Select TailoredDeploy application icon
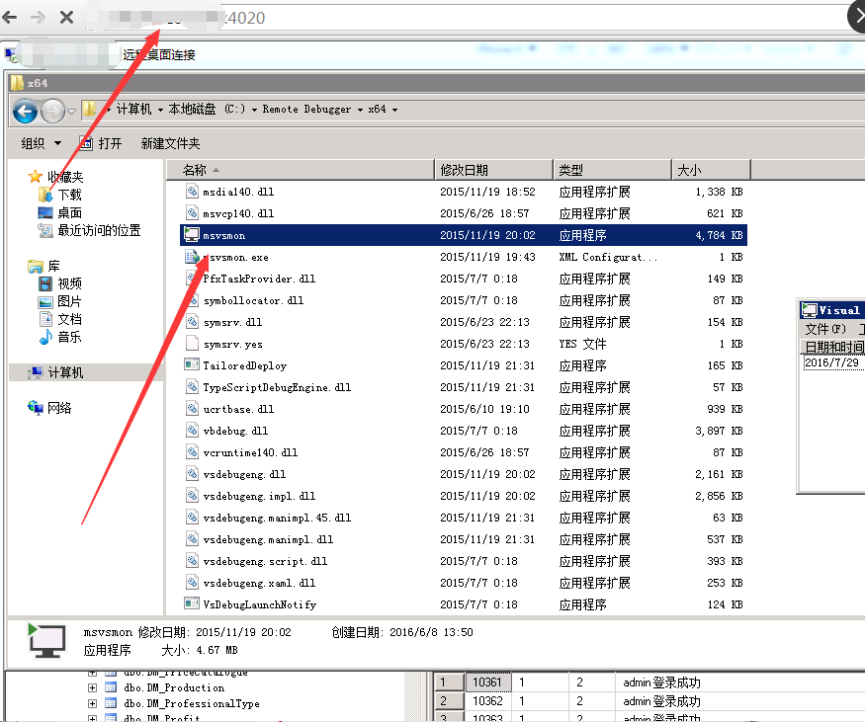The width and height of the screenshot is (865, 722). click(x=192, y=364)
